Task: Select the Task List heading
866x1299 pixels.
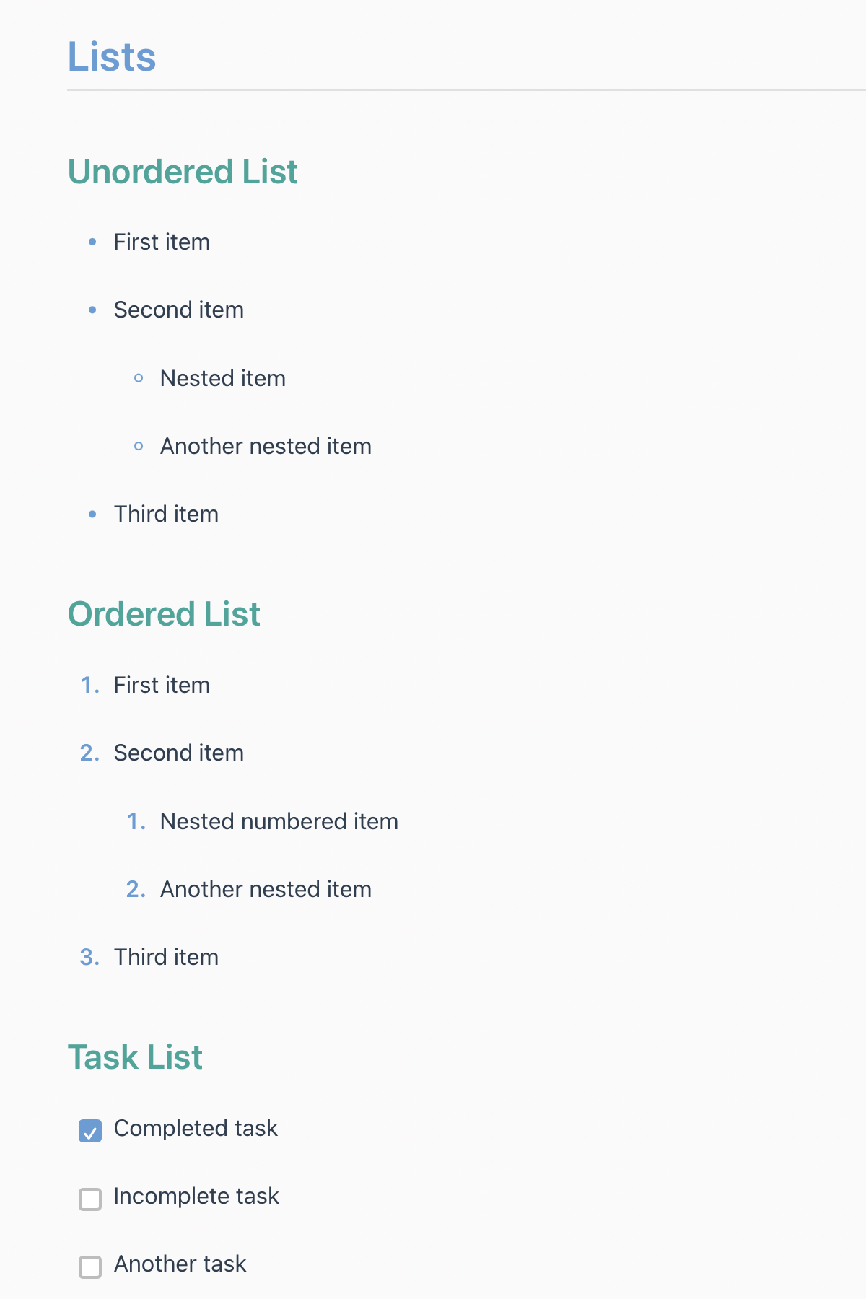Action: point(135,1057)
